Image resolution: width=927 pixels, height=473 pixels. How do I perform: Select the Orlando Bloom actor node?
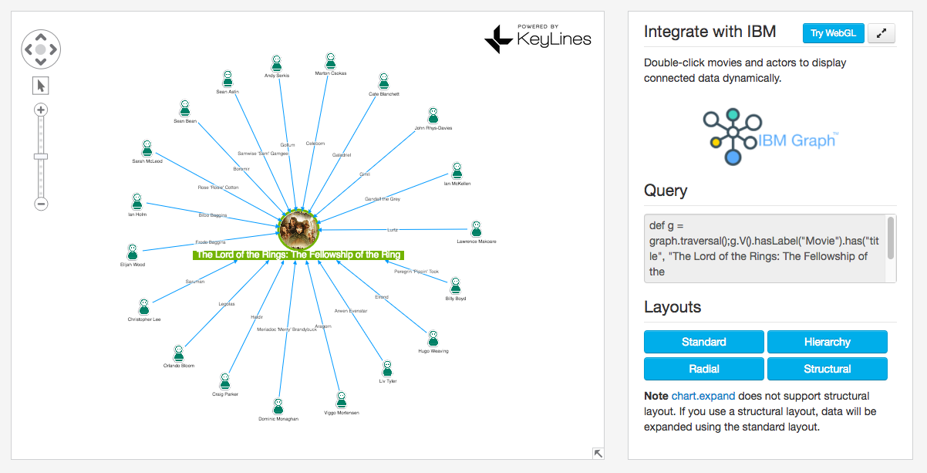(x=178, y=353)
